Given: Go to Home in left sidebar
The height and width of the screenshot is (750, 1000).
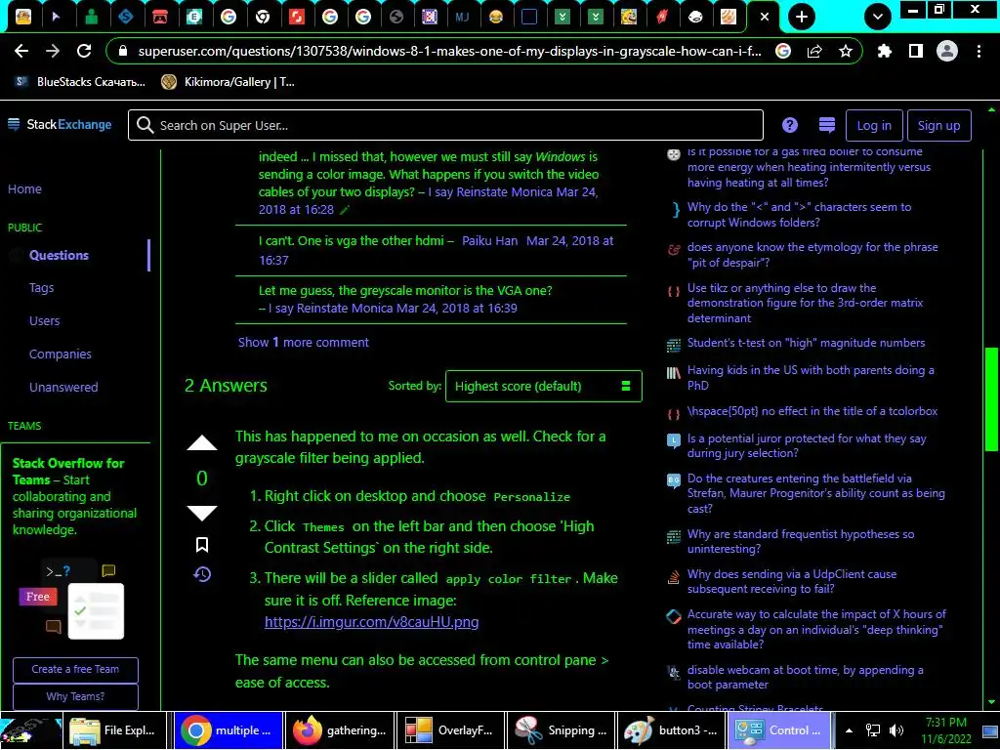Looking at the screenshot, I should (x=24, y=188).
